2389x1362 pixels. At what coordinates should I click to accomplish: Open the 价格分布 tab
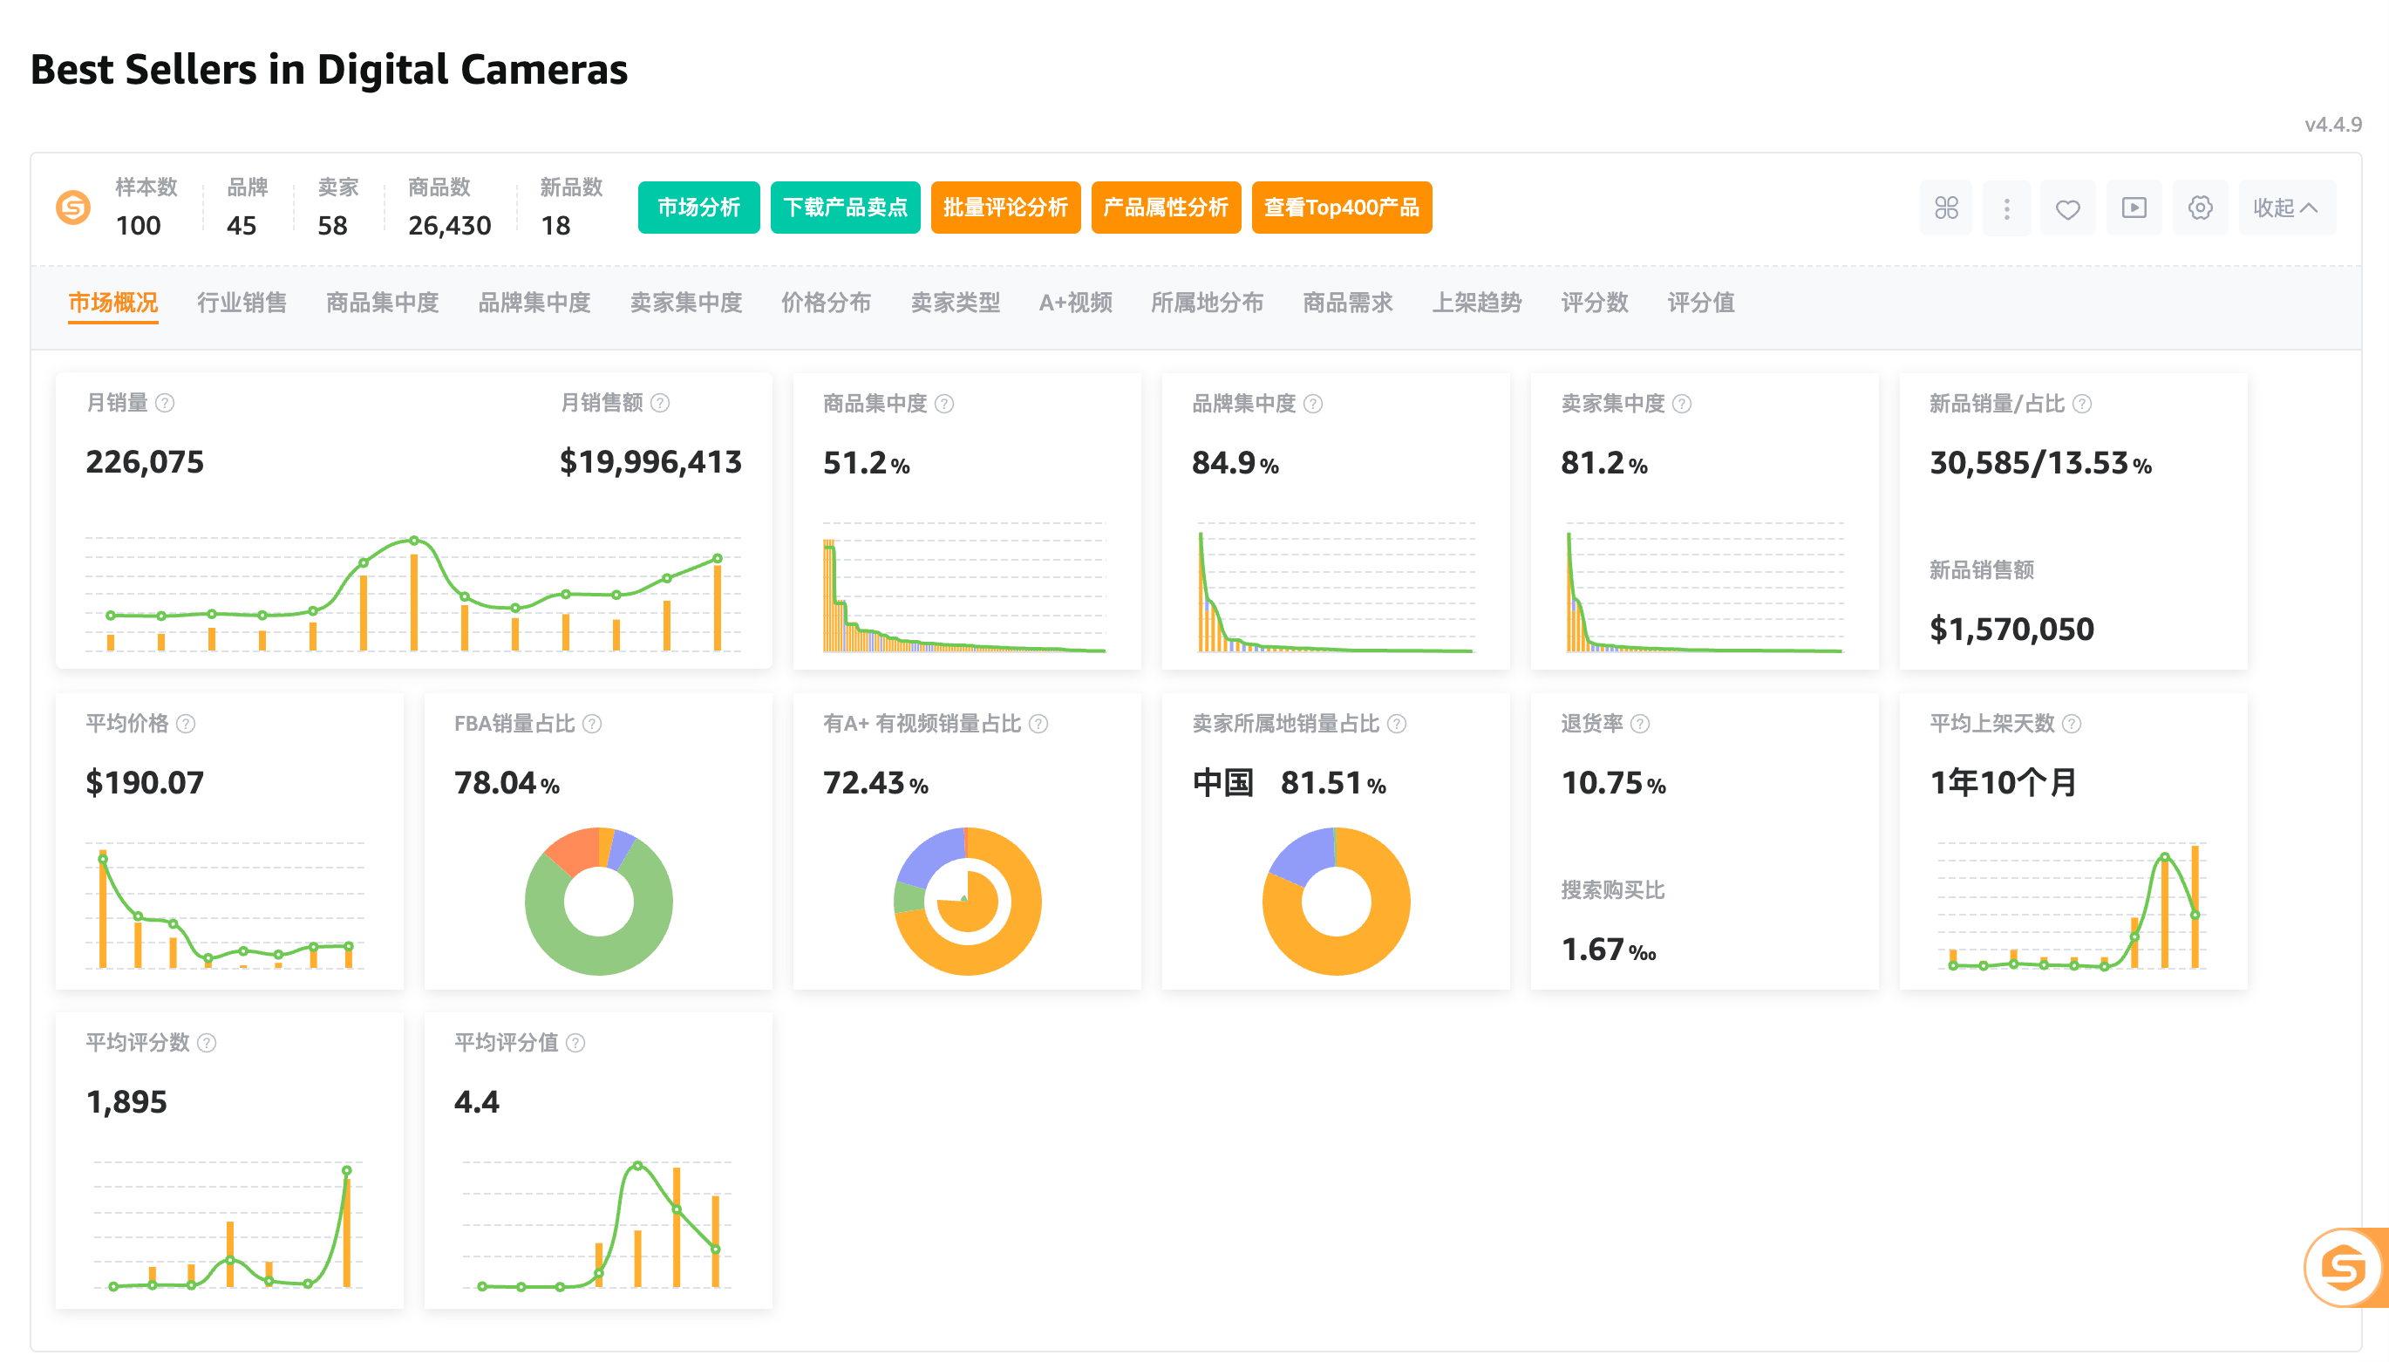[x=826, y=303]
